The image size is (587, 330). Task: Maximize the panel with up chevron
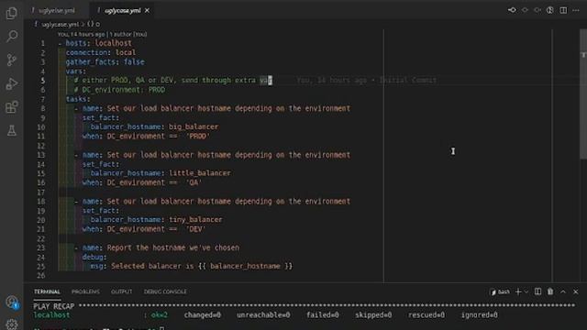[563, 291]
